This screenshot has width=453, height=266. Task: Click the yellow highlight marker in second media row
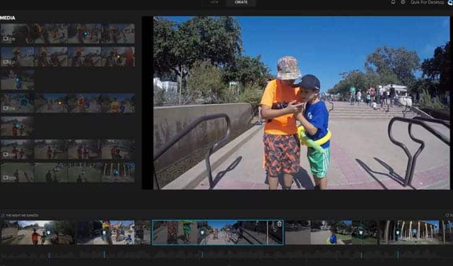tap(118, 57)
